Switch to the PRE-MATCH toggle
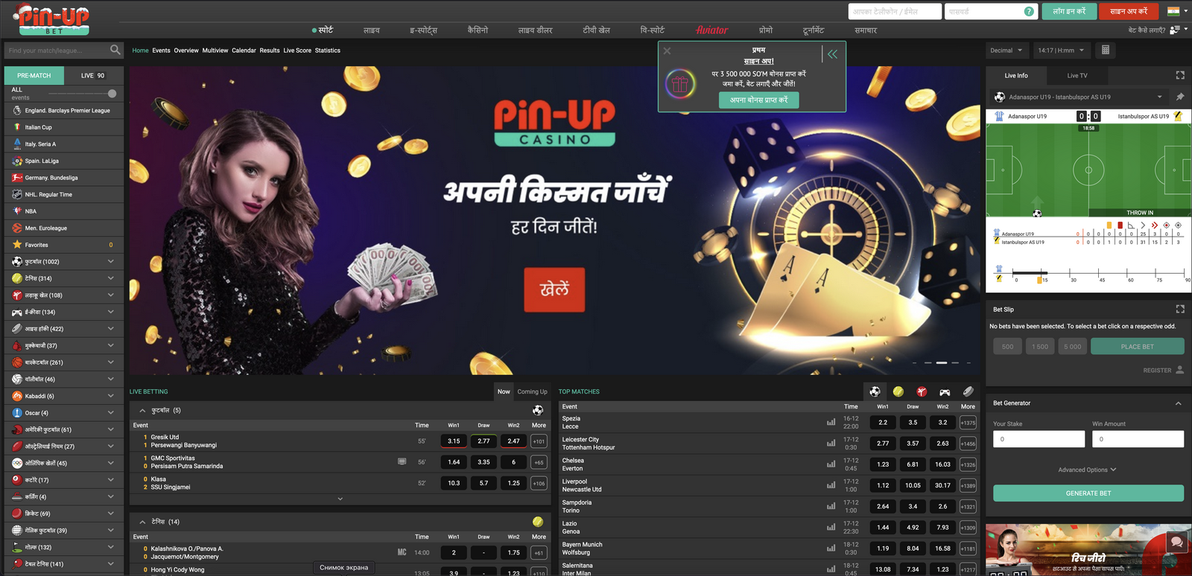The image size is (1192, 576). pyautogui.click(x=34, y=75)
